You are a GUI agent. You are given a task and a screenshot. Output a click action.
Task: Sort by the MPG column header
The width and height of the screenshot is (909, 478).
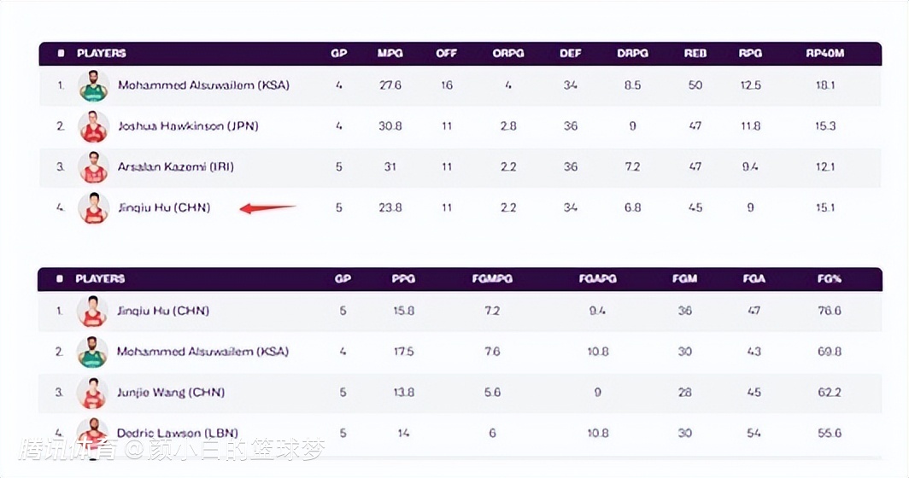[x=390, y=54]
